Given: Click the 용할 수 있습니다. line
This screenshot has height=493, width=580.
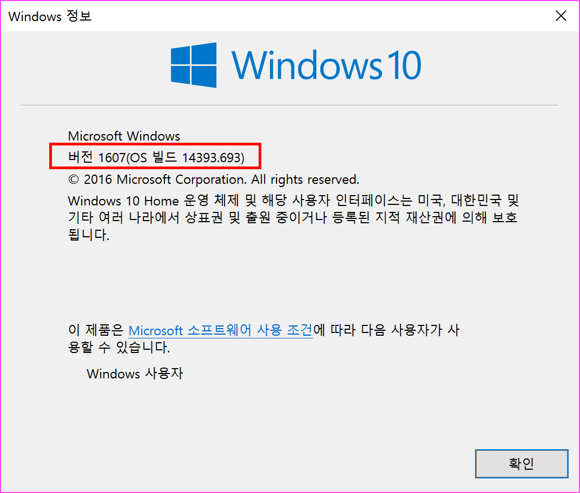Looking at the screenshot, I should tap(119, 348).
